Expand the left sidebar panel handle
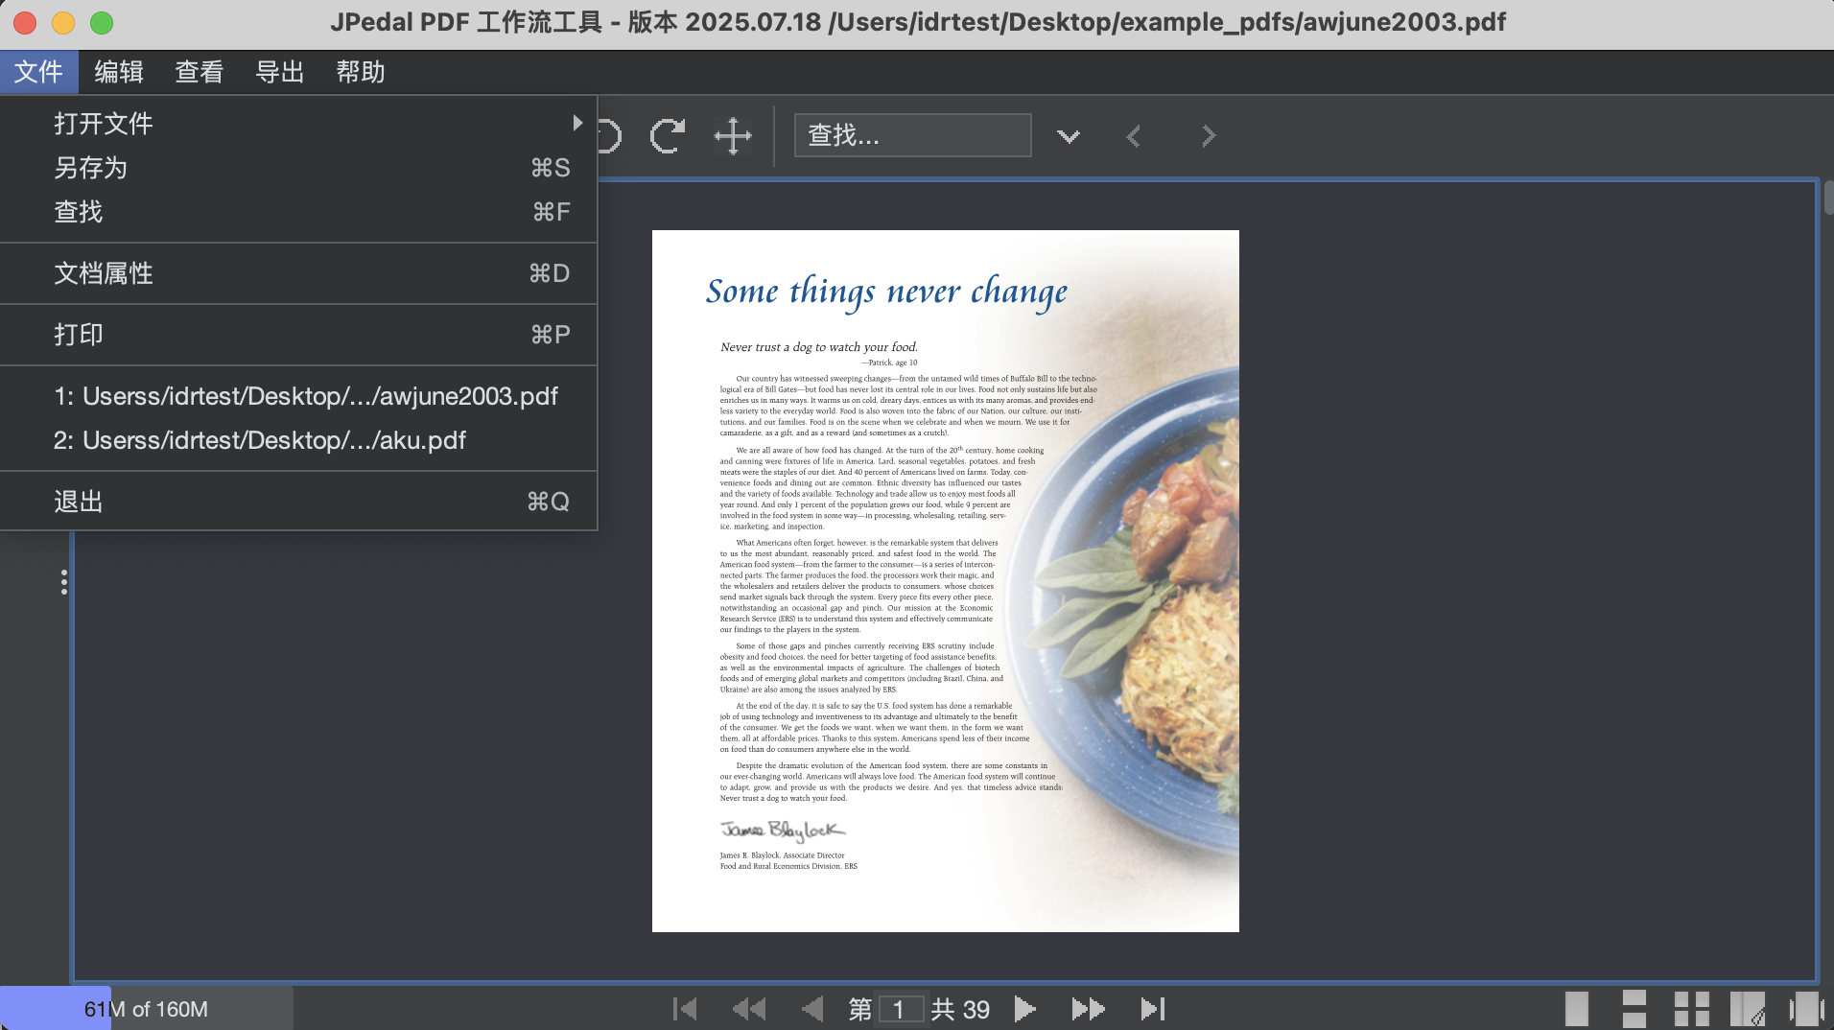The image size is (1834, 1030). tap(64, 581)
